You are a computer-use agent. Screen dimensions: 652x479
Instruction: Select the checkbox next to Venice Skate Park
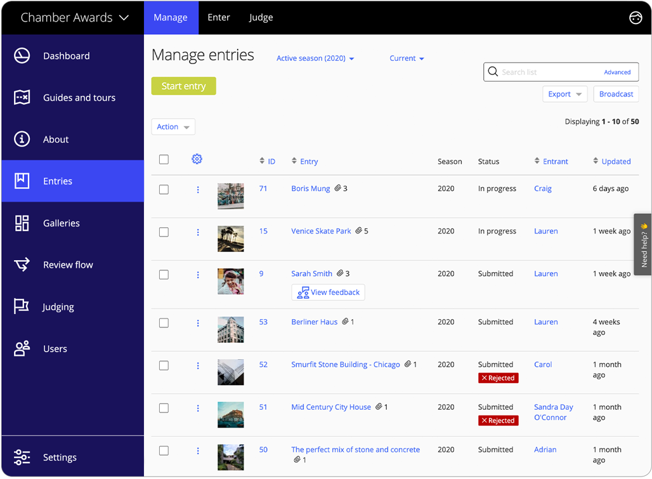click(164, 232)
